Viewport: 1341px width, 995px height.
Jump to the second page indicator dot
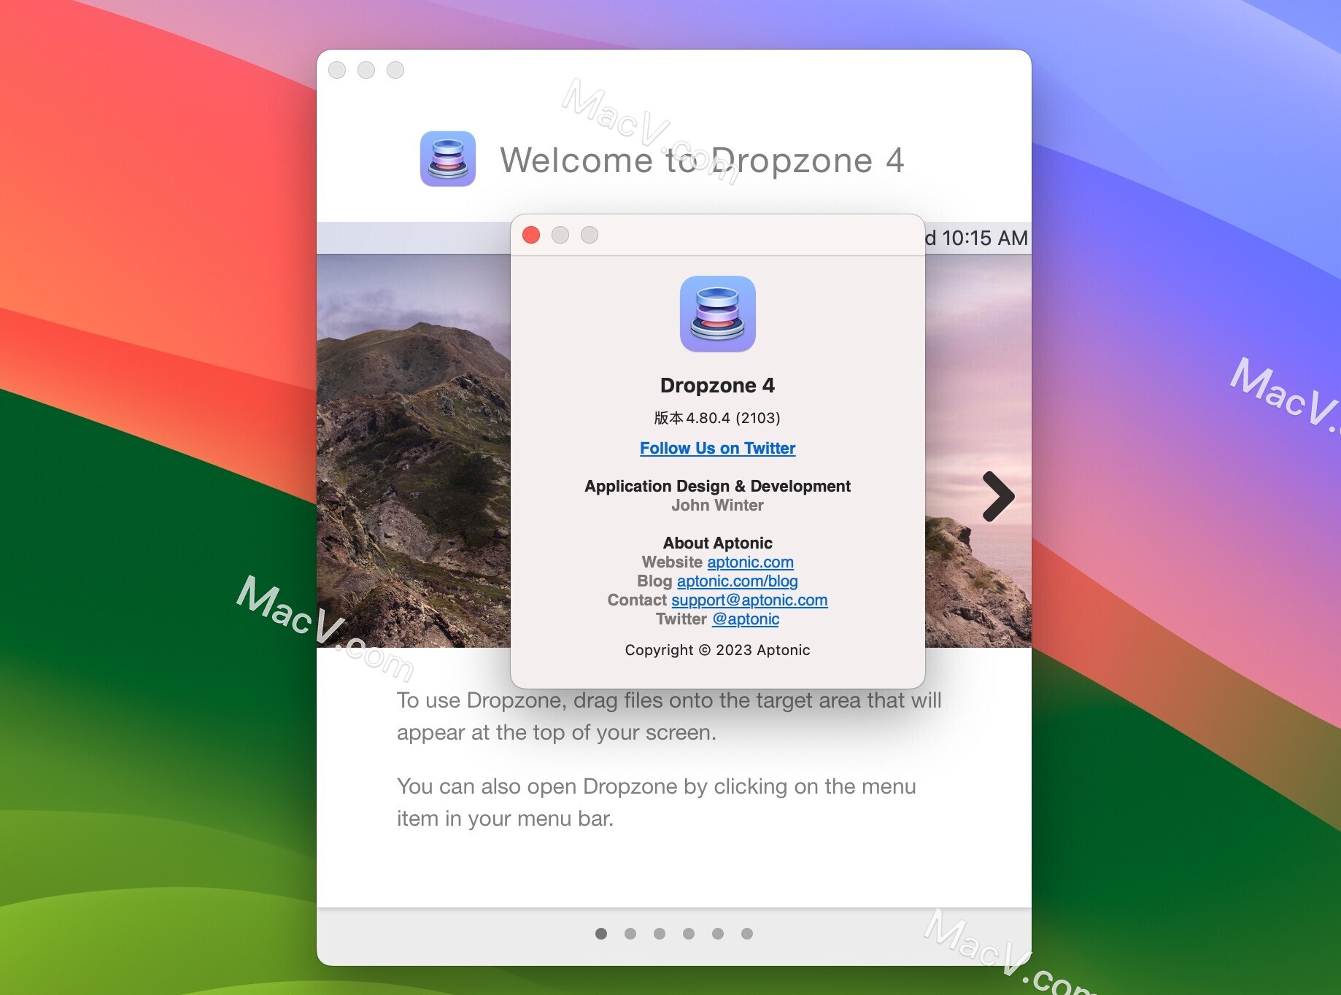pyautogui.click(x=630, y=934)
